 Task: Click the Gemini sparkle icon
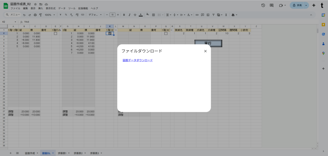[314, 5]
